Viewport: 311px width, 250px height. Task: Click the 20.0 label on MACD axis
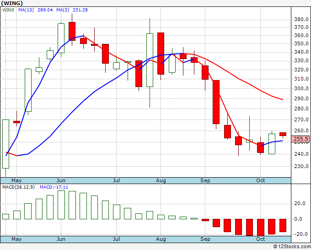300,203
